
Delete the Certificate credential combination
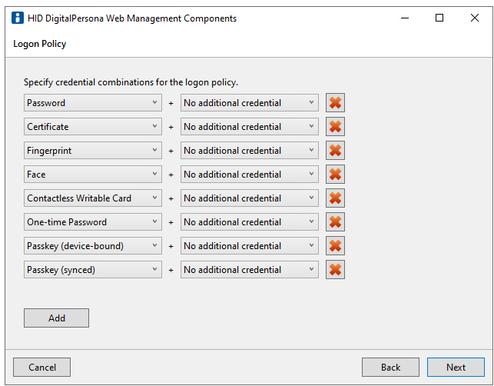coord(335,127)
